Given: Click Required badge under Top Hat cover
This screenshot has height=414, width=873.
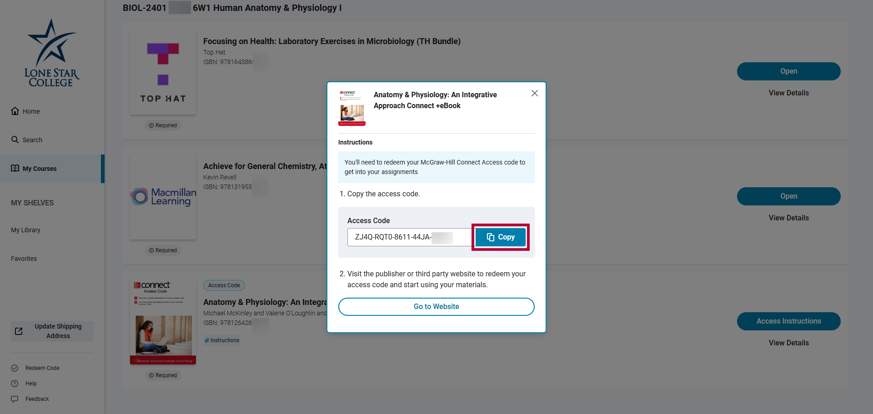Looking at the screenshot, I should click(163, 125).
